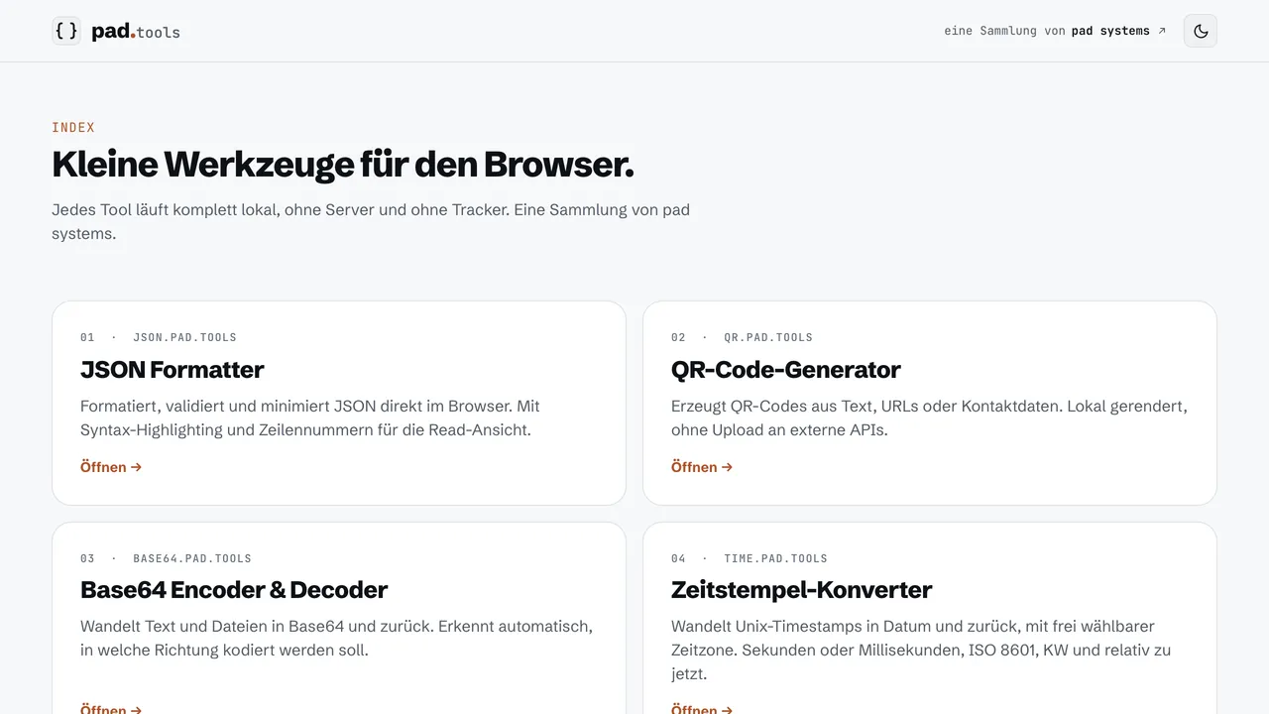Click the JSON Formatter description text
The height and width of the screenshot is (714, 1269).
click(310, 418)
